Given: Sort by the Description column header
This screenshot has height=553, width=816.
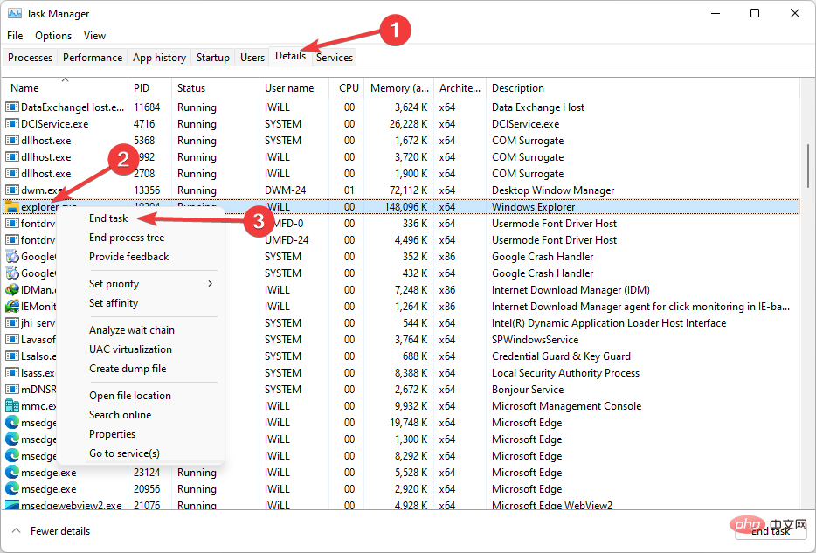Looking at the screenshot, I should click(x=643, y=88).
